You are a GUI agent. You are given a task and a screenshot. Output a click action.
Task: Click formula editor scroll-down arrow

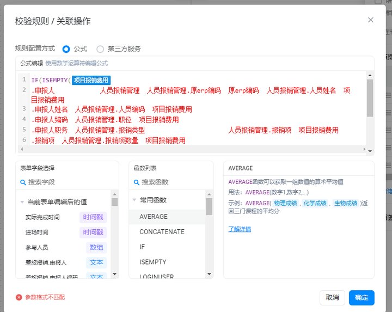(x=370, y=151)
